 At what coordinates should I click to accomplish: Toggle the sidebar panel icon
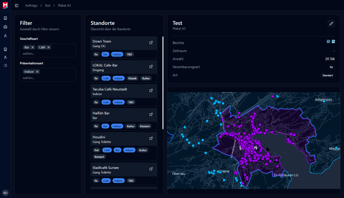click(x=17, y=5)
